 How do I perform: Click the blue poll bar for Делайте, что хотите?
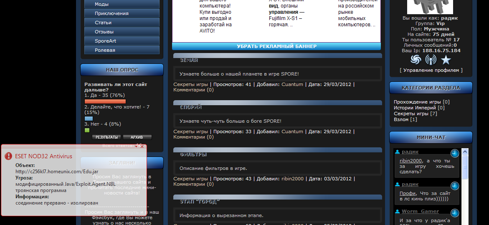pyautogui.click(x=89, y=119)
